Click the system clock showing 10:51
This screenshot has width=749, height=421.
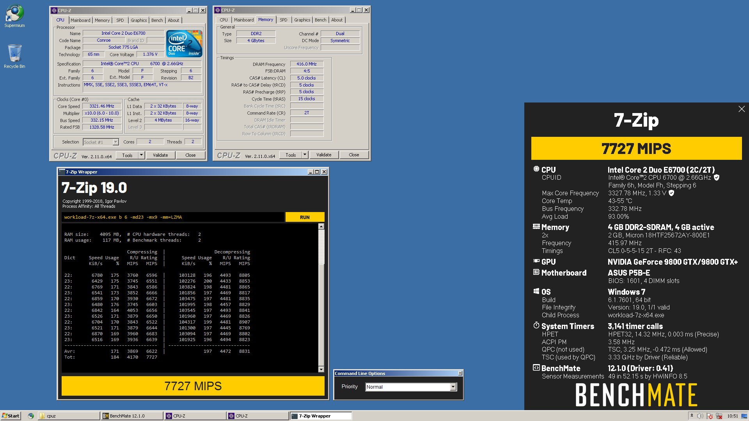tap(733, 416)
